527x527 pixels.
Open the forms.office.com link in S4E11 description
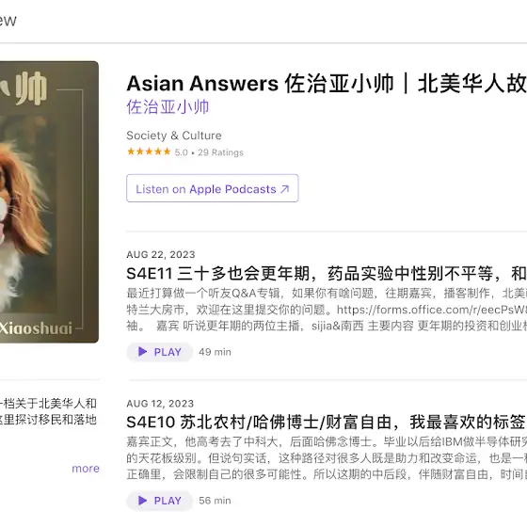point(432,310)
